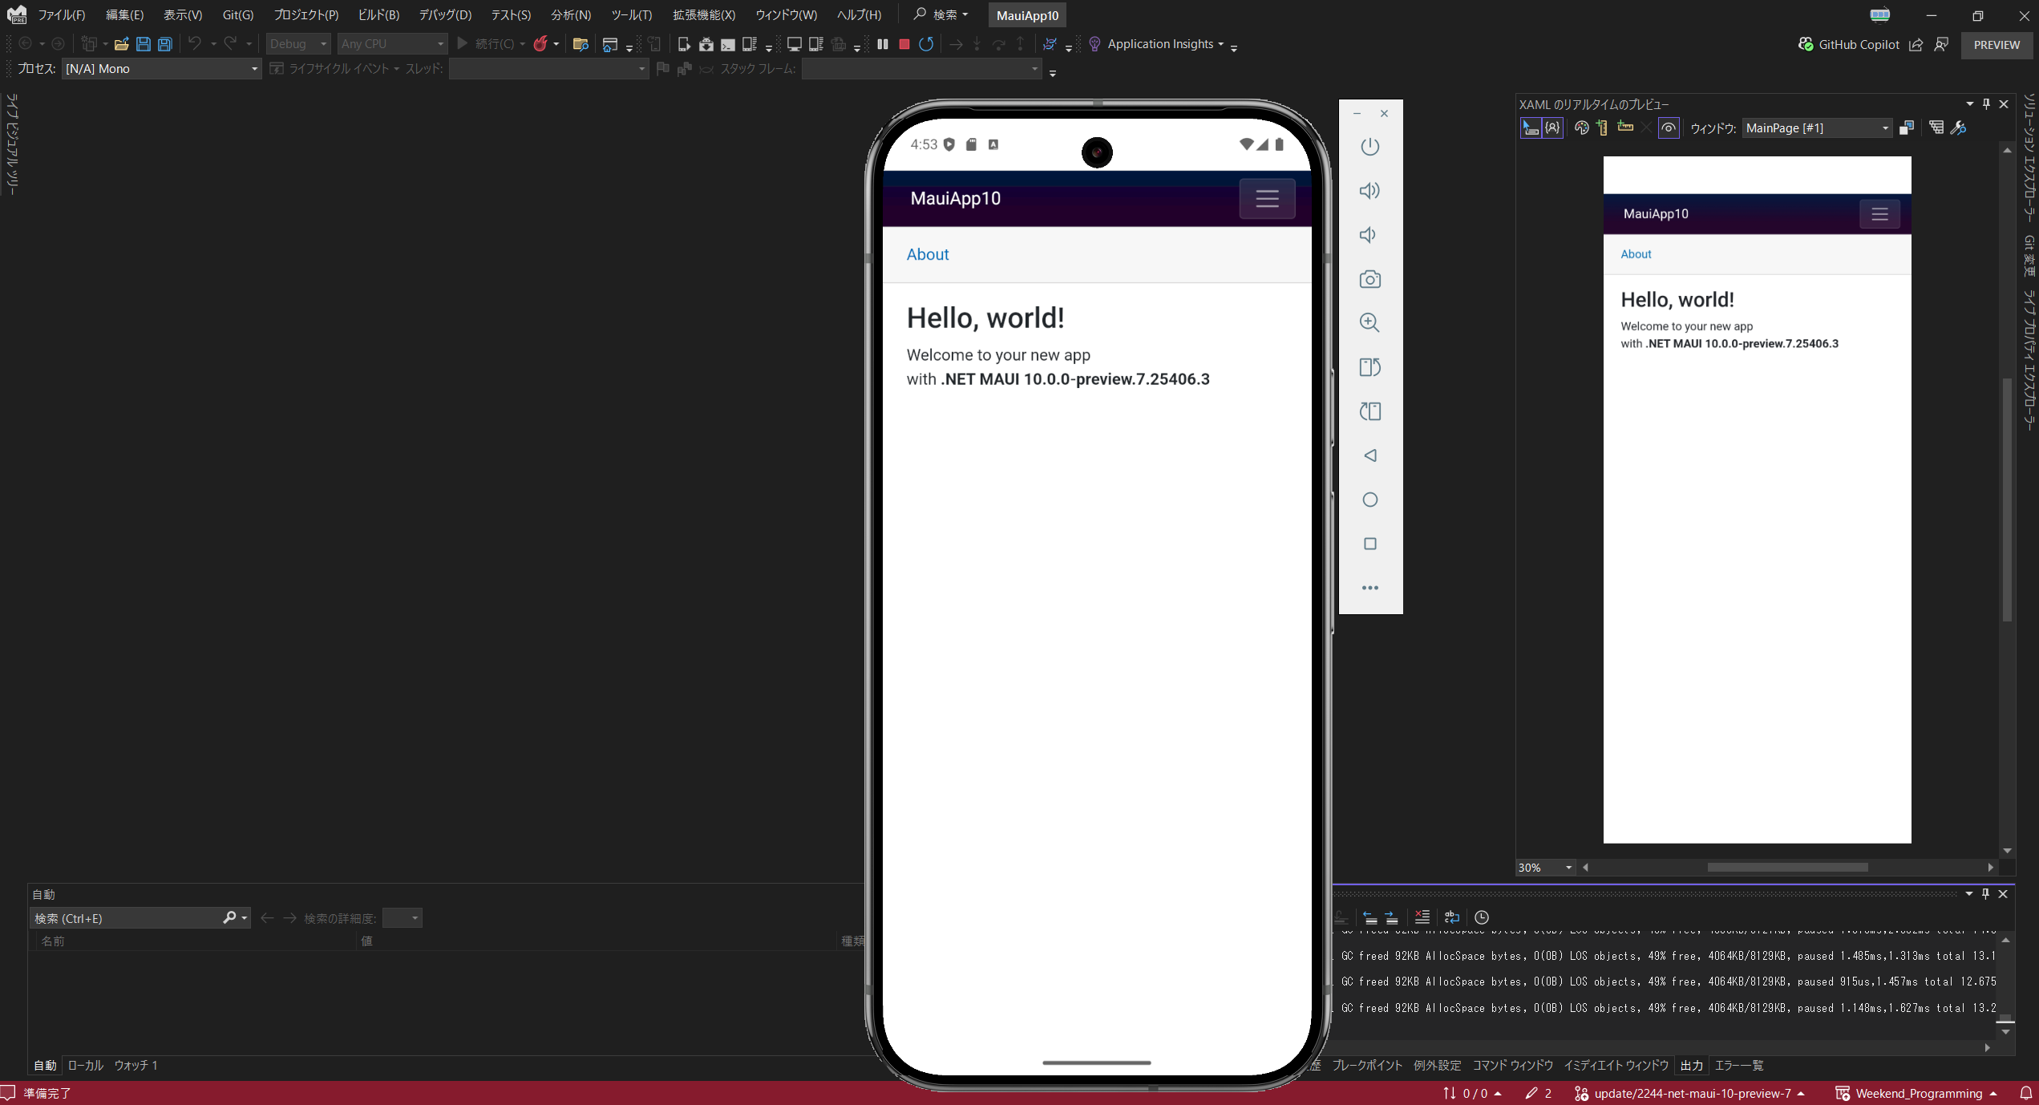
Task: Click the Application Insights lightbulb icon
Action: coord(1094,44)
